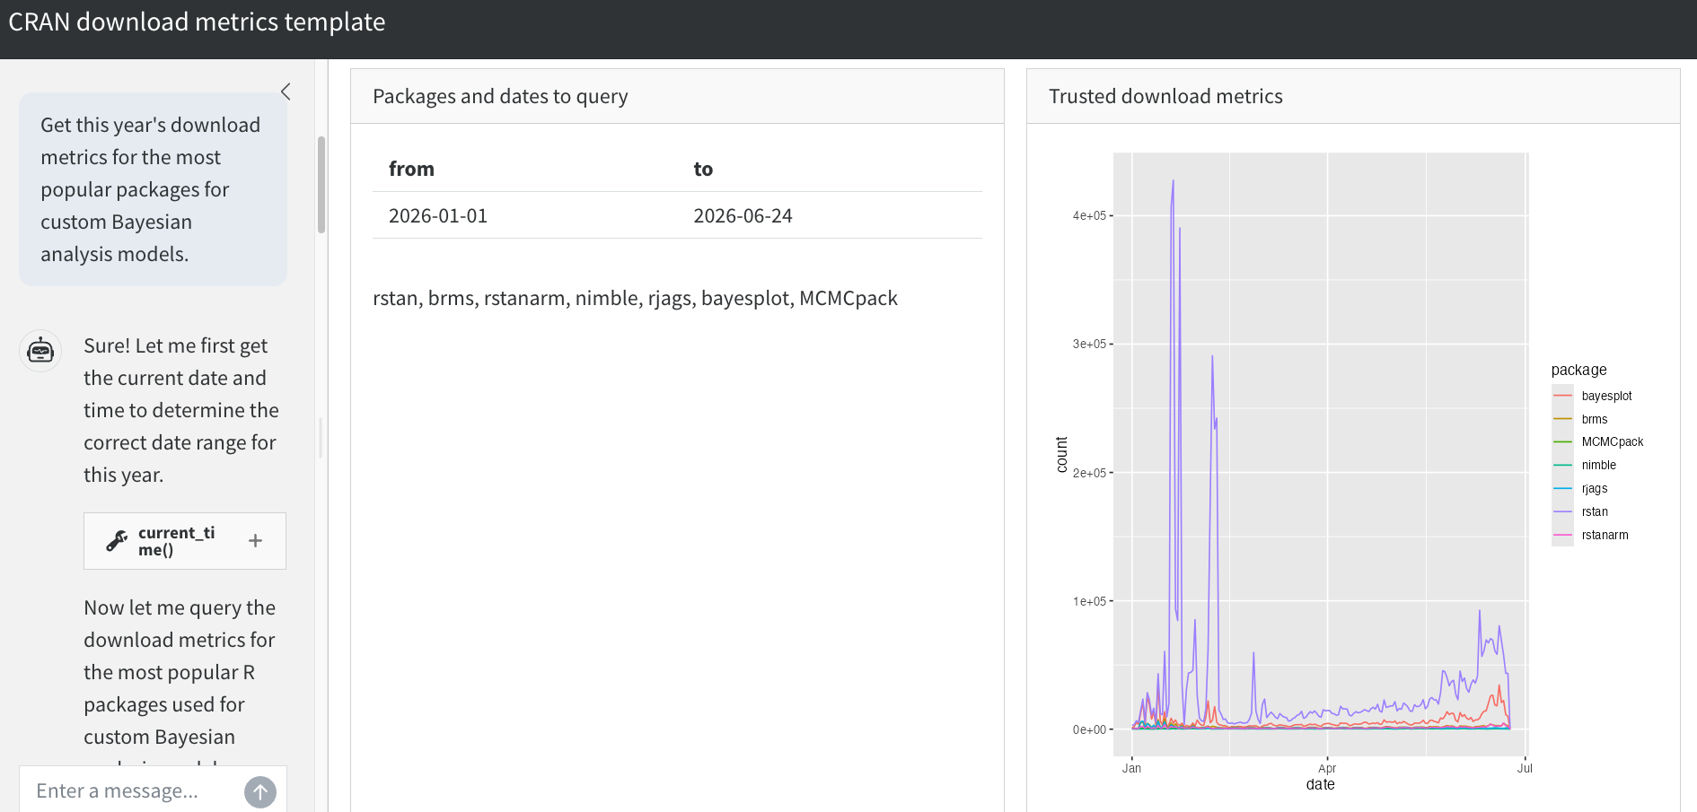The image size is (1697, 812).
Task: Click the rjags legend color swatch
Action: 1562,488
